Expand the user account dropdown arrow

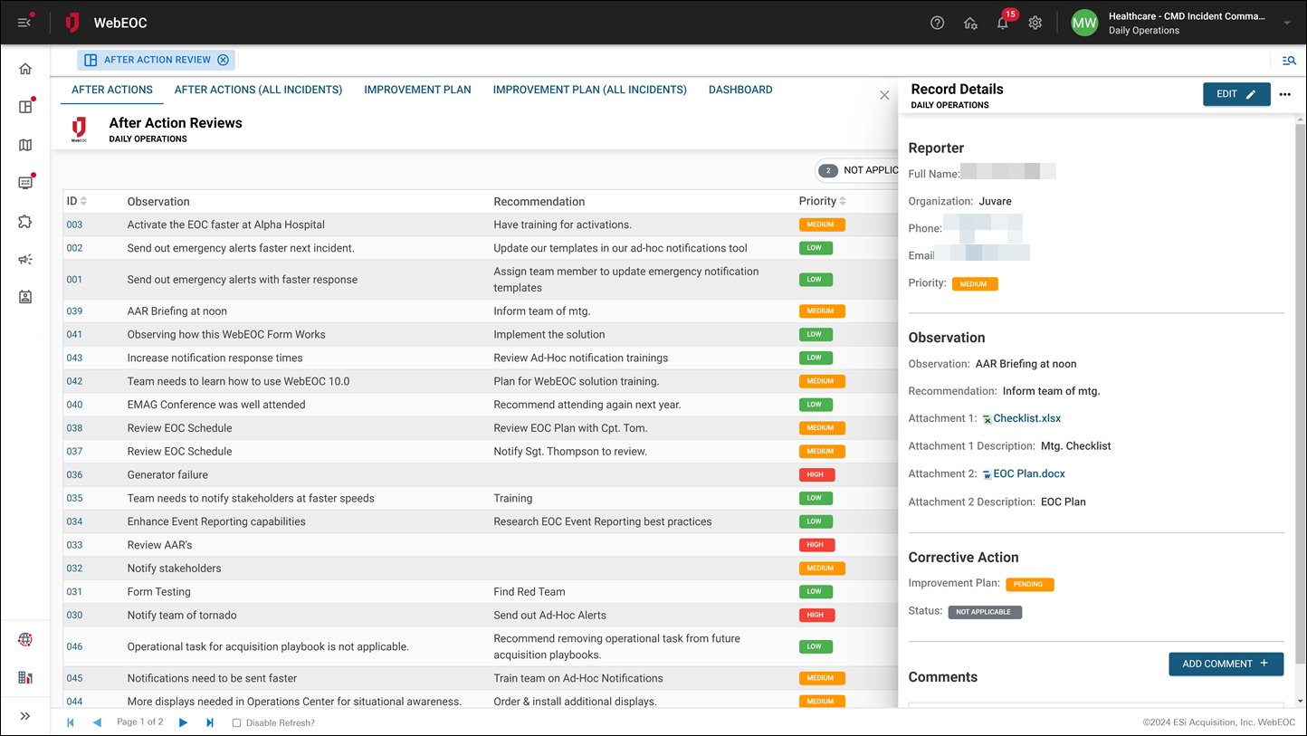click(x=1287, y=24)
